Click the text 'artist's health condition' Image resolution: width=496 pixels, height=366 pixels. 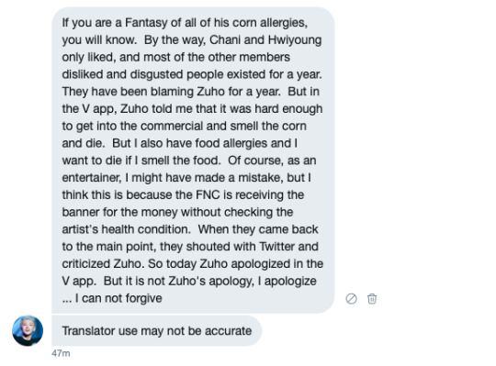click(126, 229)
